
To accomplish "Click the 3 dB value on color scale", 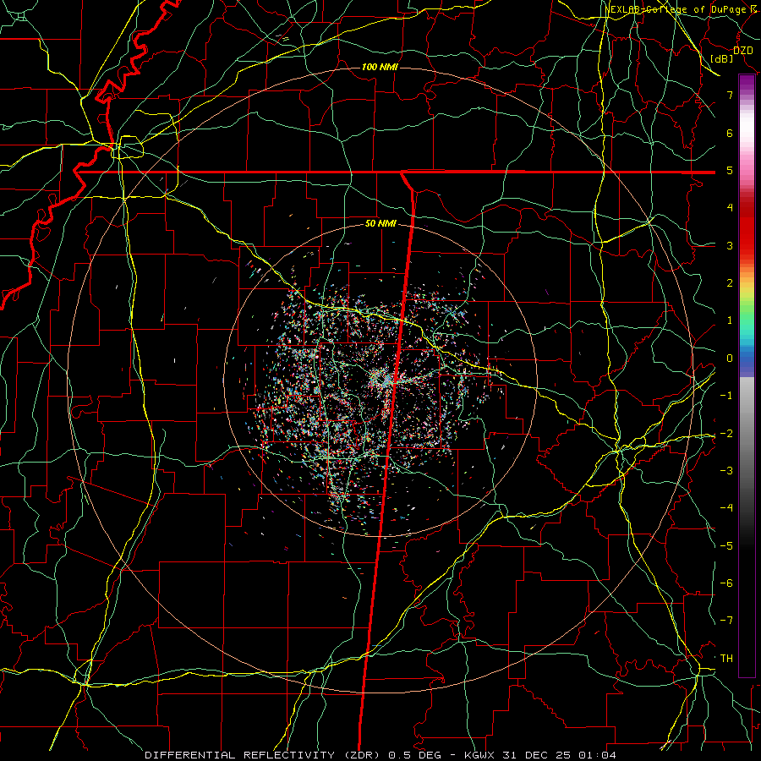I will click(x=730, y=245).
